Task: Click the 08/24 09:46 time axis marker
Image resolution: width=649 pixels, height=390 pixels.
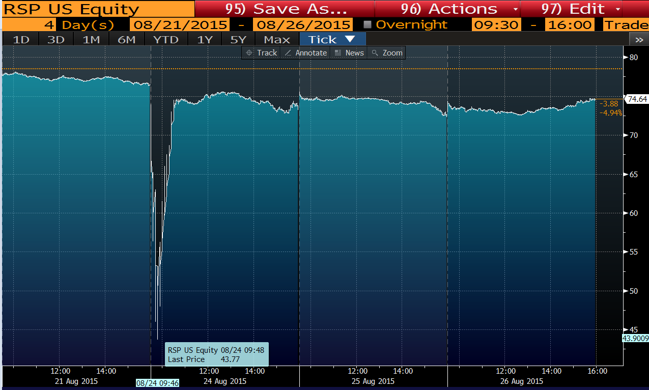Action: click(x=157, y=383)
